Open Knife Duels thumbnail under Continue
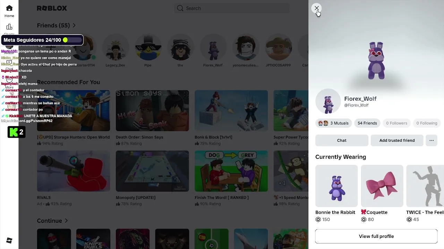The width and height of the screenshot is (444, 249). 93,239
